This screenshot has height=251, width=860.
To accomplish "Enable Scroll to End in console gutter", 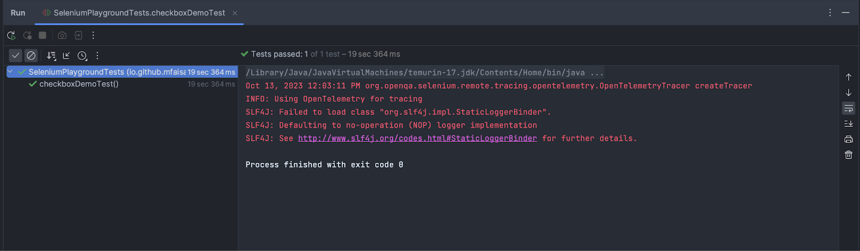I will (849, 124).
